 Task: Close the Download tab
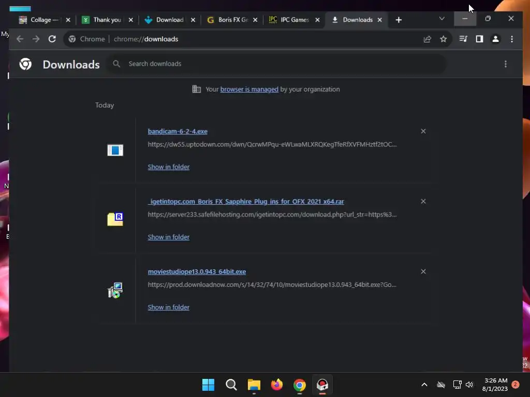193,20
